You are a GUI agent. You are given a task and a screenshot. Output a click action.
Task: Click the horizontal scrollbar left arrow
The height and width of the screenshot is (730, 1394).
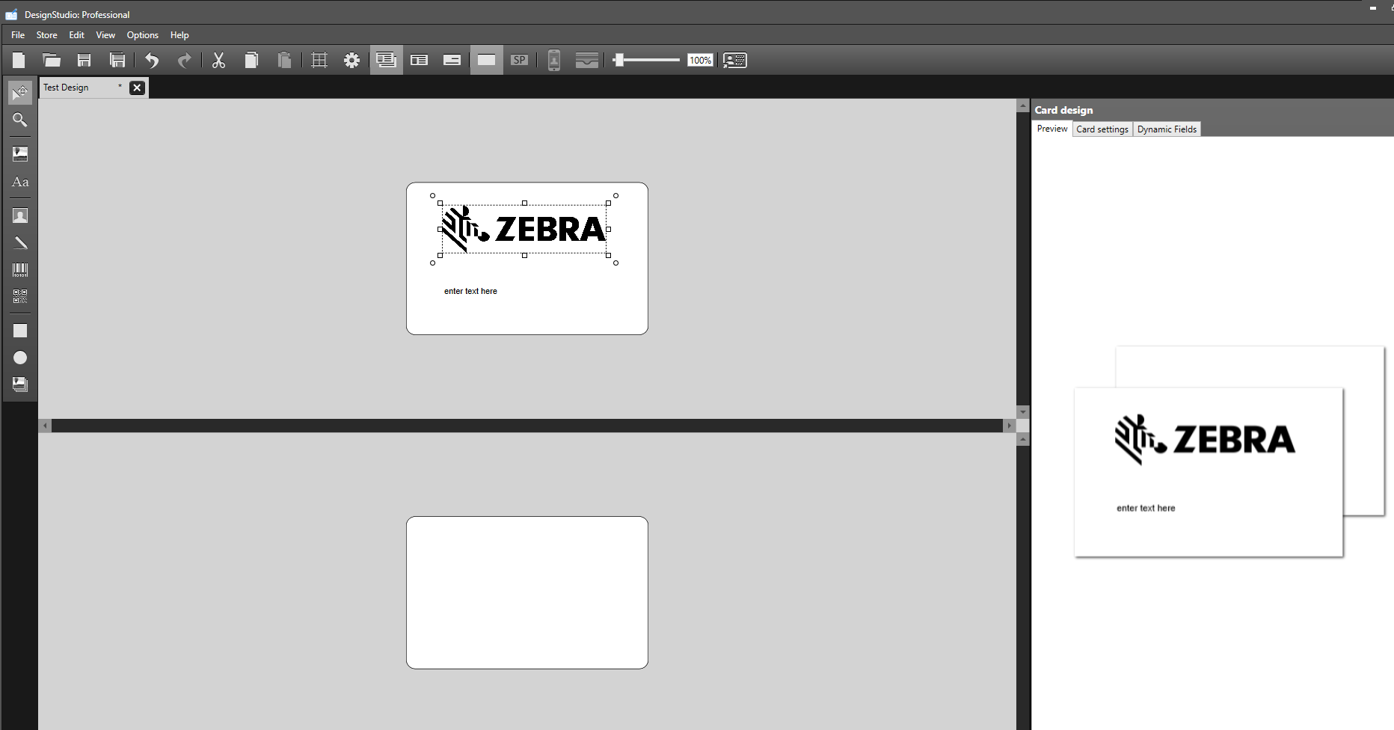point(45,426)
